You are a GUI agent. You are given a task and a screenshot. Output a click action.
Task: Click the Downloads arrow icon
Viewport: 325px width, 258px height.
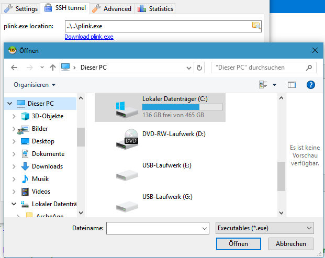click(25, 166)
